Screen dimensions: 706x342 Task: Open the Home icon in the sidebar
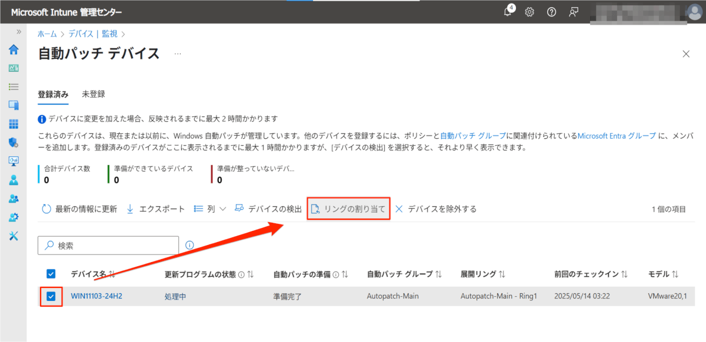pyautogui.click(x=14, y=49)
